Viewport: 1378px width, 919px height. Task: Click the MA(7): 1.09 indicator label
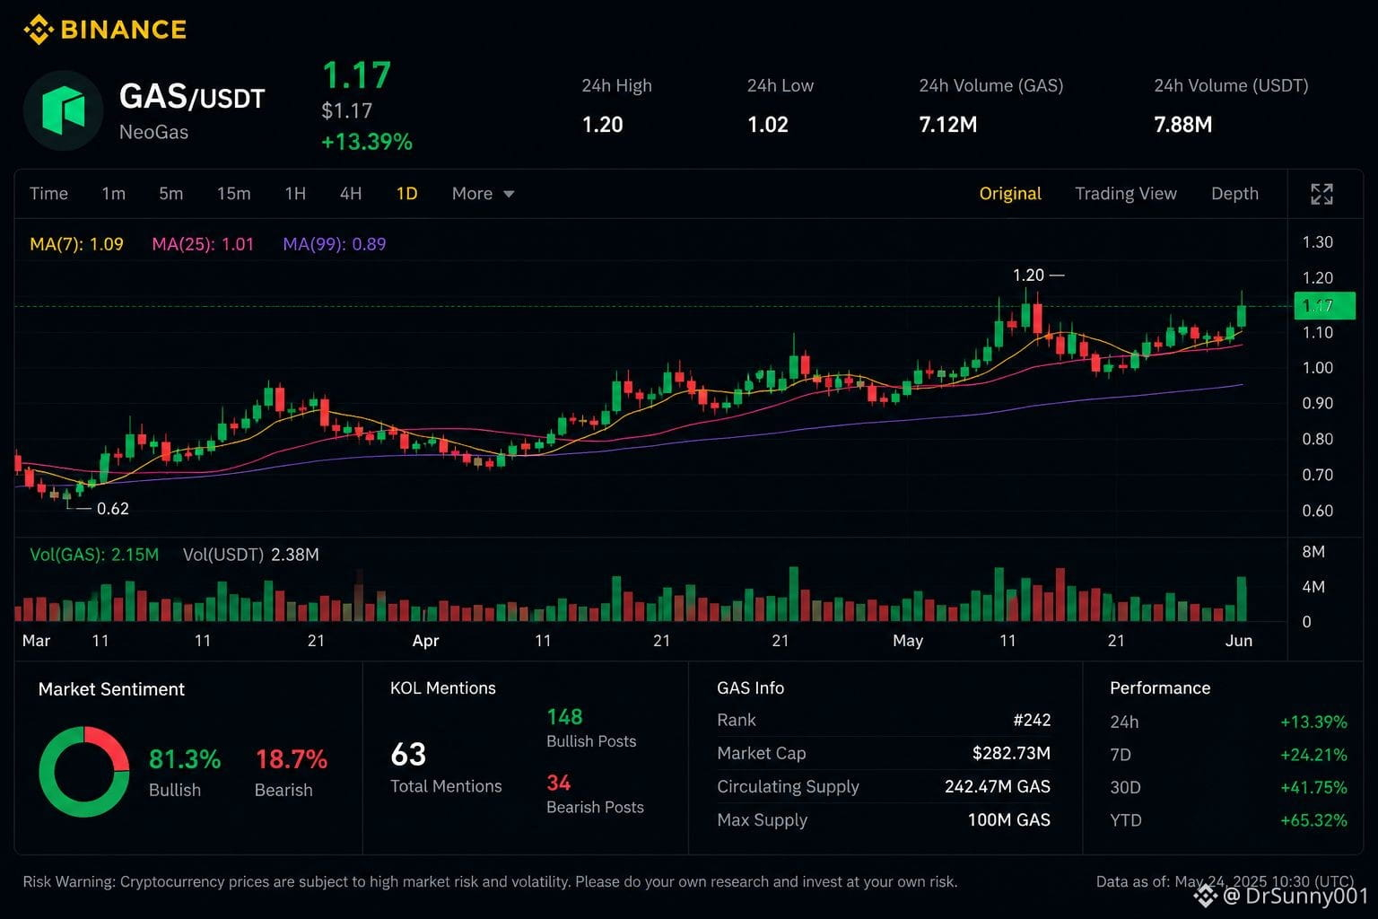tap(76, 244)
